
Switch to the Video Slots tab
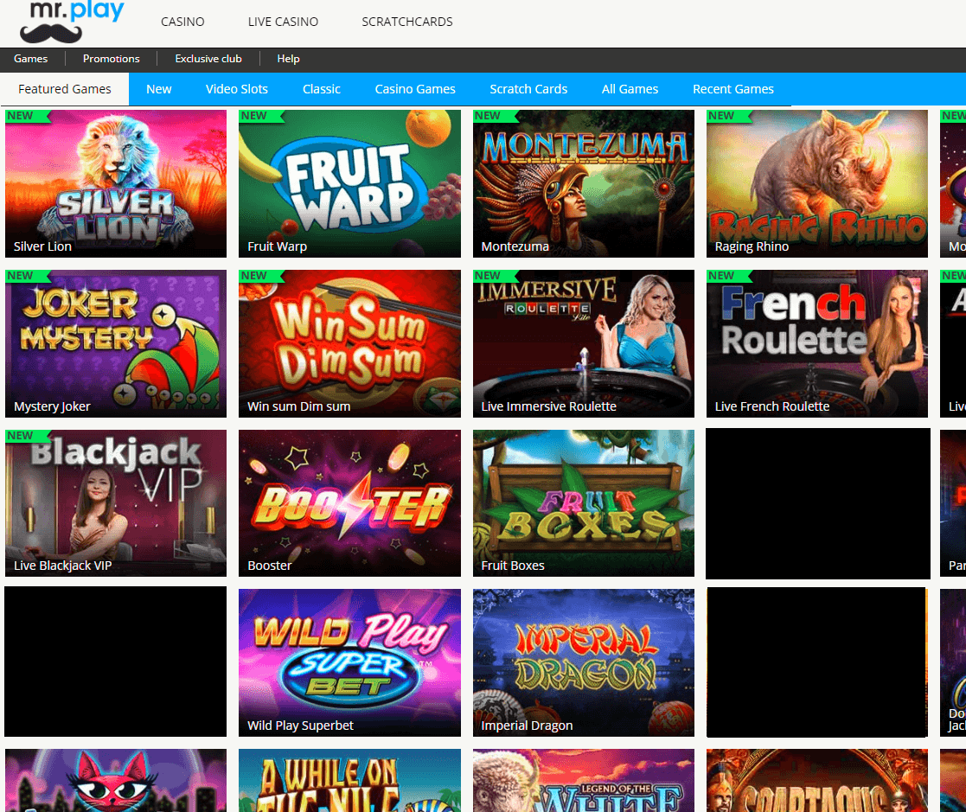point(237,89)
